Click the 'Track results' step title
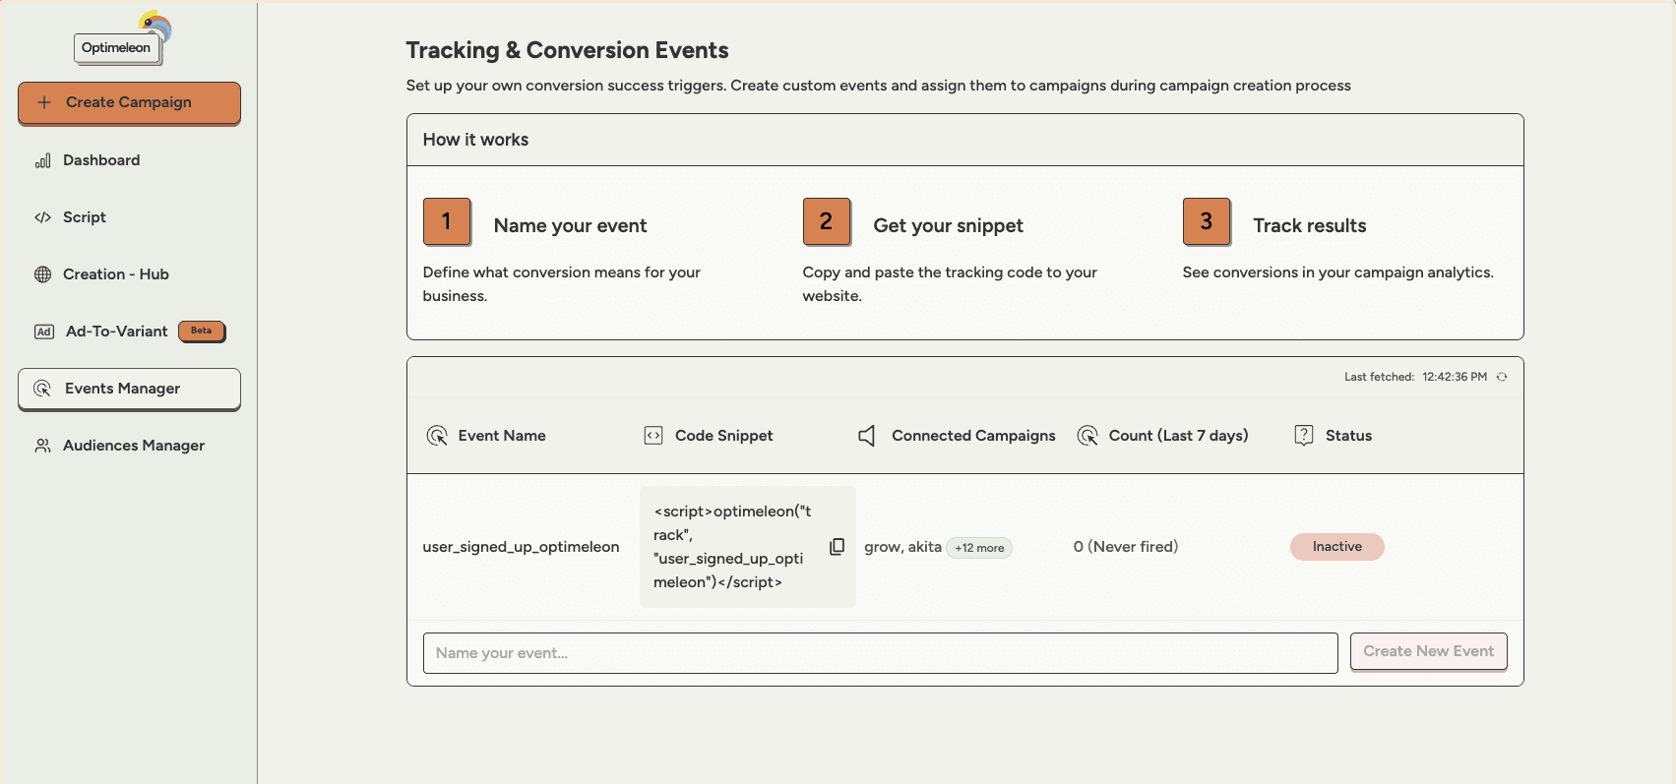Viewport: 1676px width, 784px height. (x=1309, y=226)
